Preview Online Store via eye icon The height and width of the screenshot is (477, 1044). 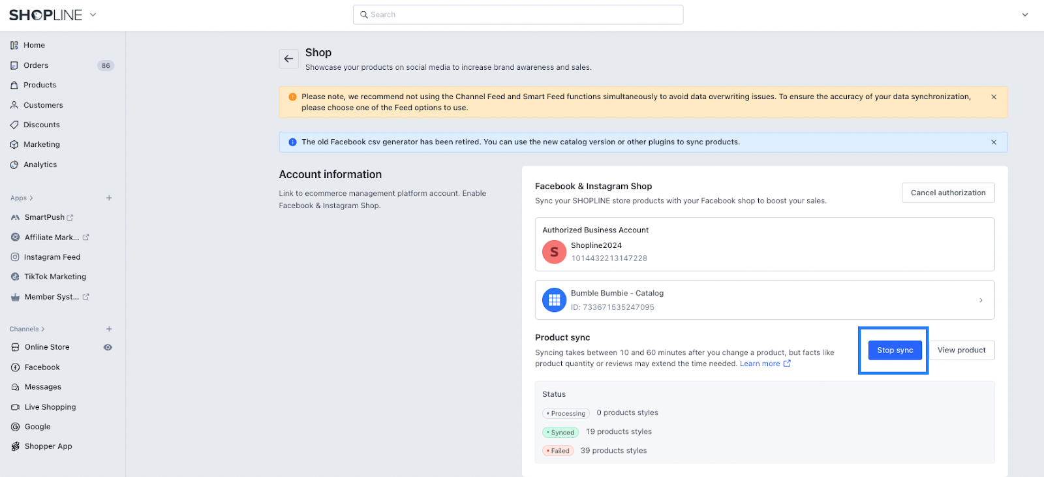(108, 347)
